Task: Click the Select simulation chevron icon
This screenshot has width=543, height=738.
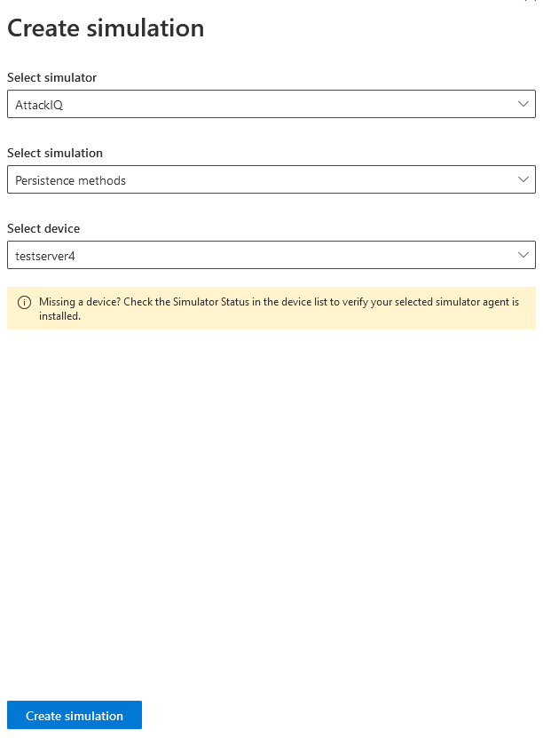Action: (x=524, y=179)
